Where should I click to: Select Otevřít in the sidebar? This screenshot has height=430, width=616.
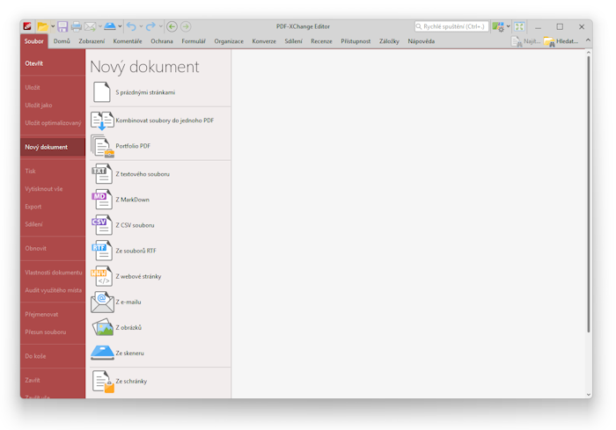click(53, 63)
